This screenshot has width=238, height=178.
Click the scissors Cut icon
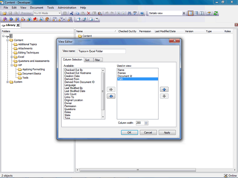tap(72, 13)
